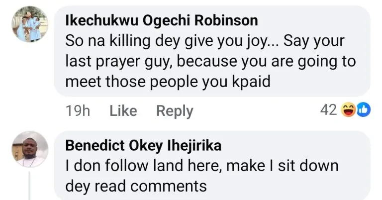Click the word "Ihejirika" in commenter name
The width and height of the screenshot is (382, 200).
(x=195, y=146)
